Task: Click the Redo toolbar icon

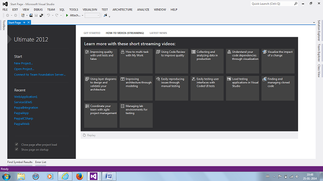Action: 57,16
